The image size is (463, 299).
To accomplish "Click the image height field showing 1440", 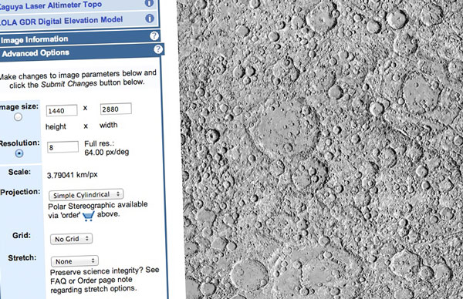I will [x=62, y=110].
